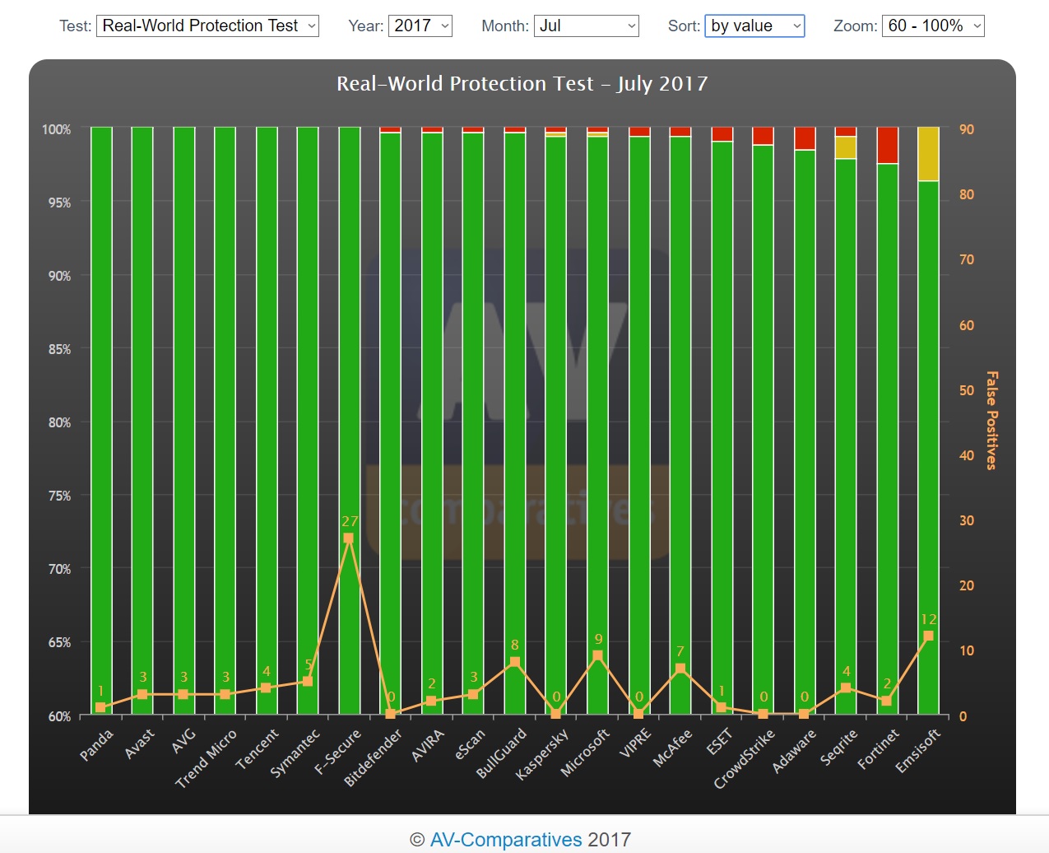The image size is (1049, 853).
Task: Select the Kaspersky green bar
Action: 556,425
